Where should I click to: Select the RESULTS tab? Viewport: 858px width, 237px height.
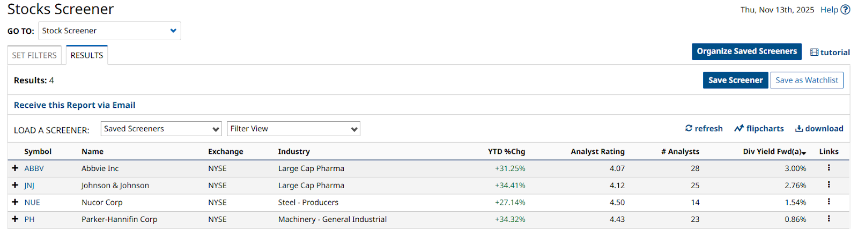click(87, 55)
